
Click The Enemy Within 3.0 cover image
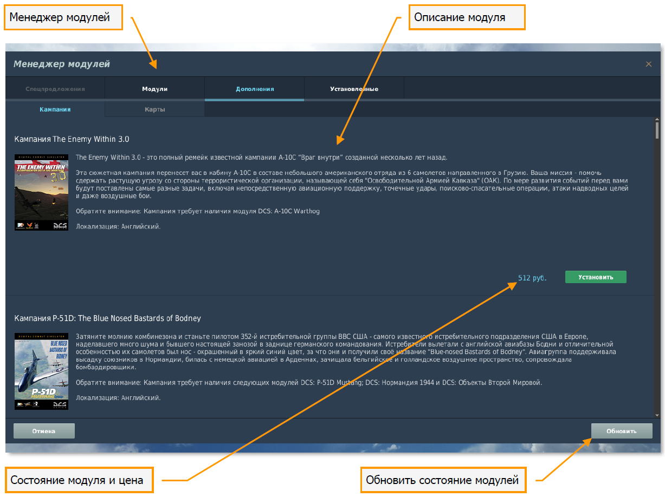(x=41, y=192)
